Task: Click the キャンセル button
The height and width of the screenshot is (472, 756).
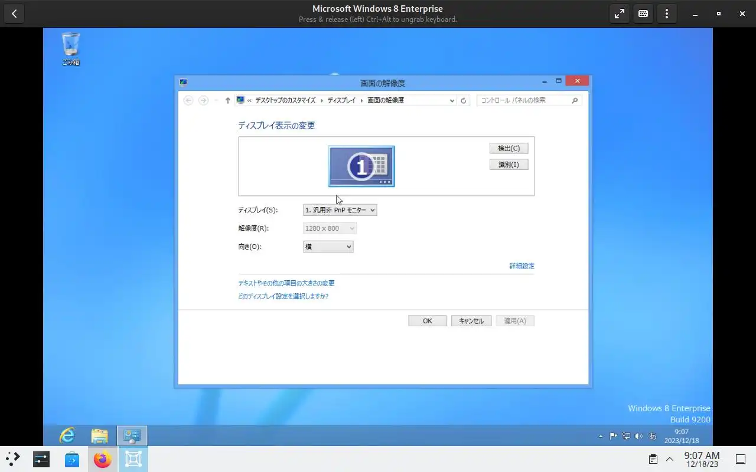Action: click(471, 321)
